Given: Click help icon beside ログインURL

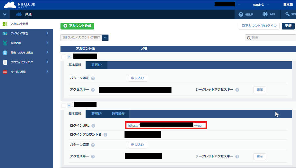Looking at the screenshot, I should 93,126.
